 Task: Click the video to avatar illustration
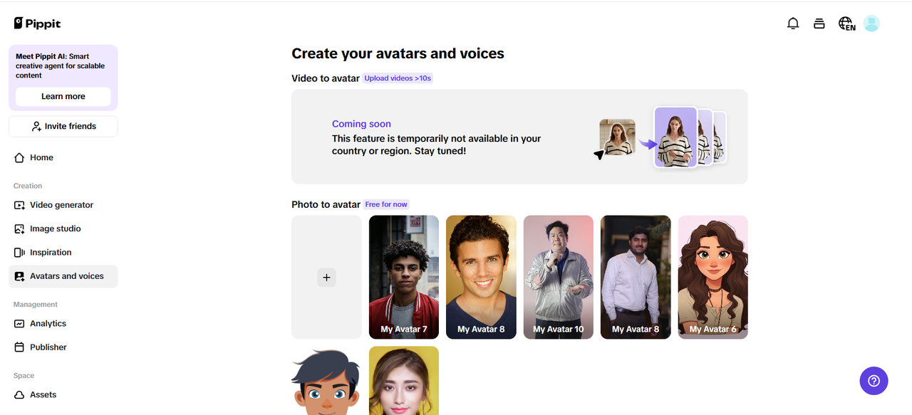(660, 137)
